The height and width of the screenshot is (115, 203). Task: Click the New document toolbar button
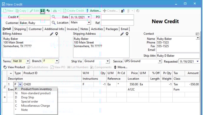click(8, 11)
